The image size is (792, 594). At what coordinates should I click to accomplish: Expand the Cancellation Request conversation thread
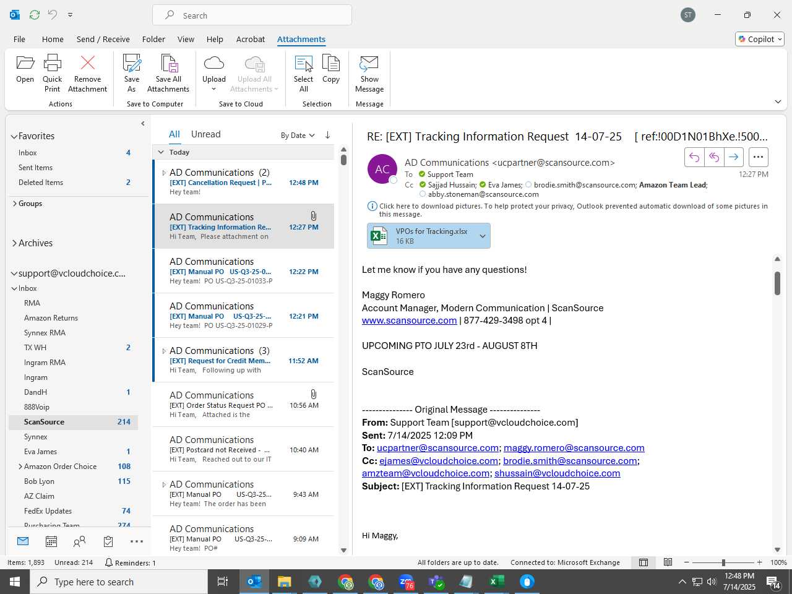pyautogui.click(x=164, y=173)
